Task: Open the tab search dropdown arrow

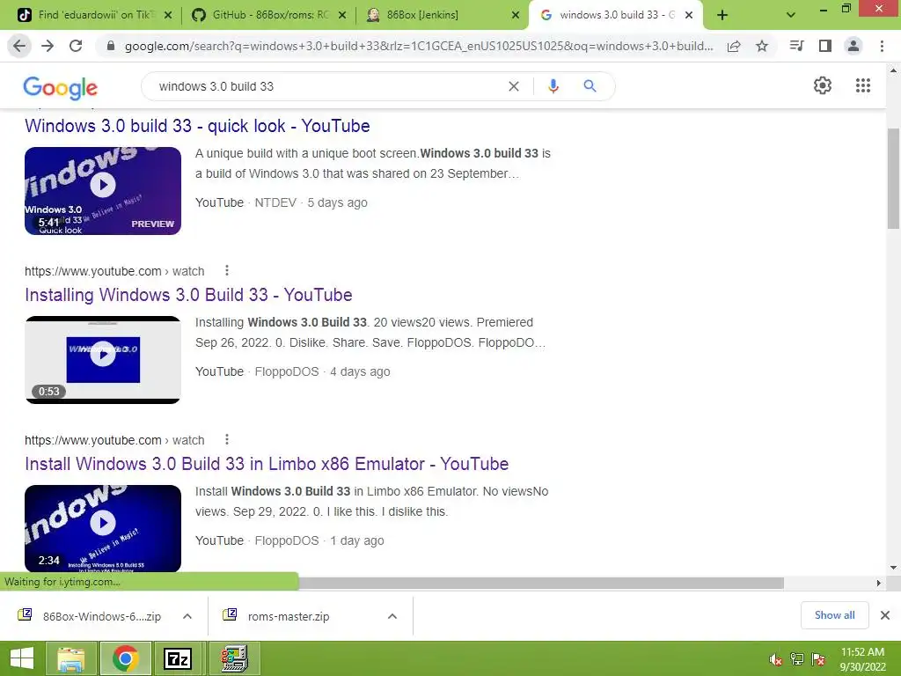Action: (791, 15)
